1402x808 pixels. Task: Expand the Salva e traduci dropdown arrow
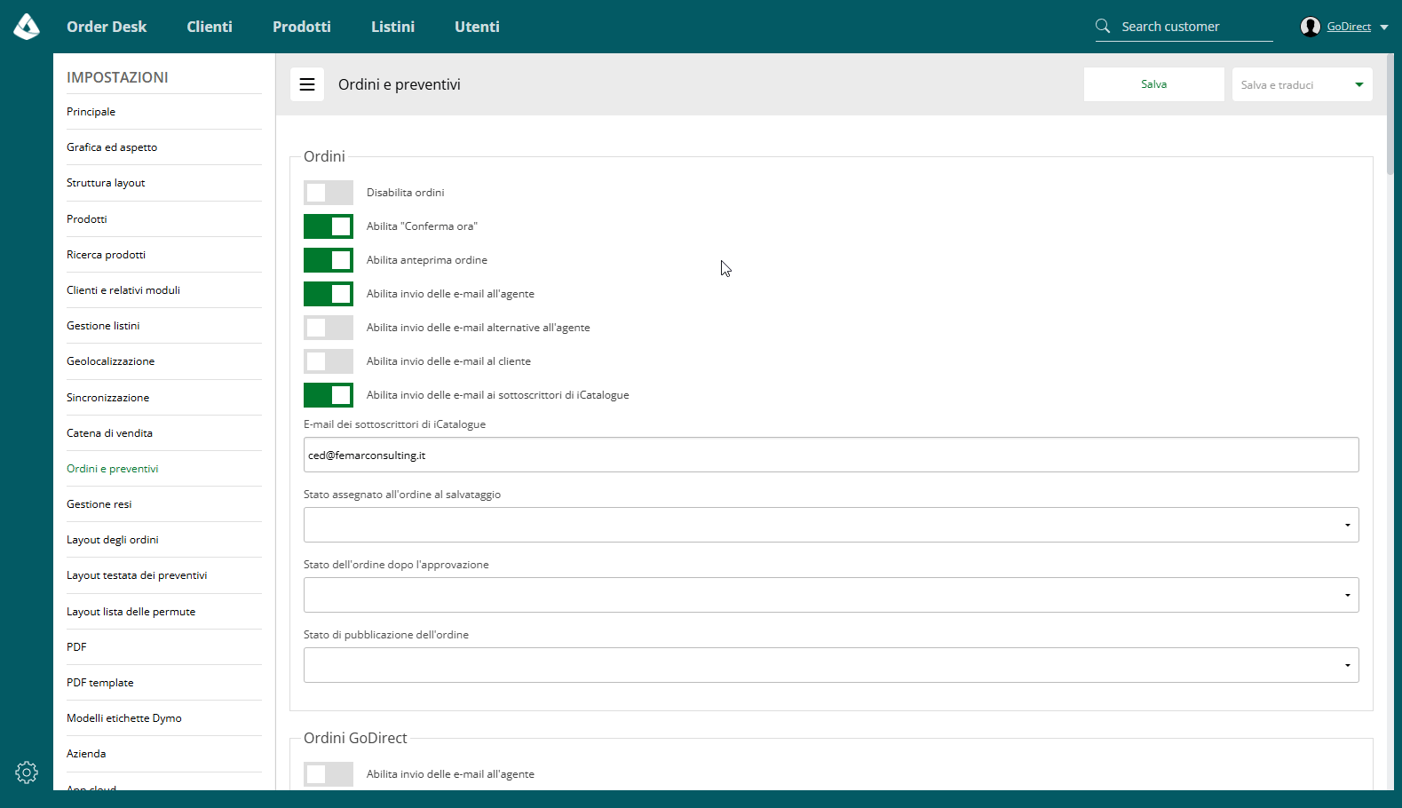1359,84
